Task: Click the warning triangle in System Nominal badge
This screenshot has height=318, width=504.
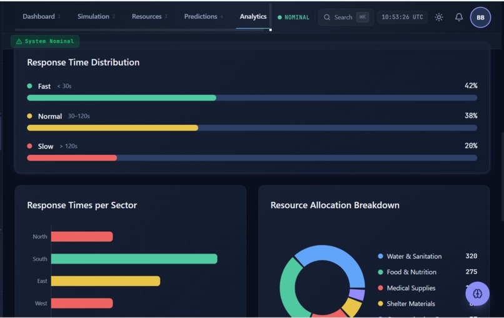Action: tap(19, 41)
